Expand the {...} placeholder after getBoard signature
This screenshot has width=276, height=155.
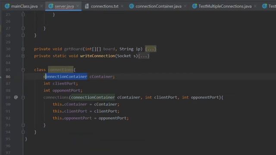coord(151,49)
